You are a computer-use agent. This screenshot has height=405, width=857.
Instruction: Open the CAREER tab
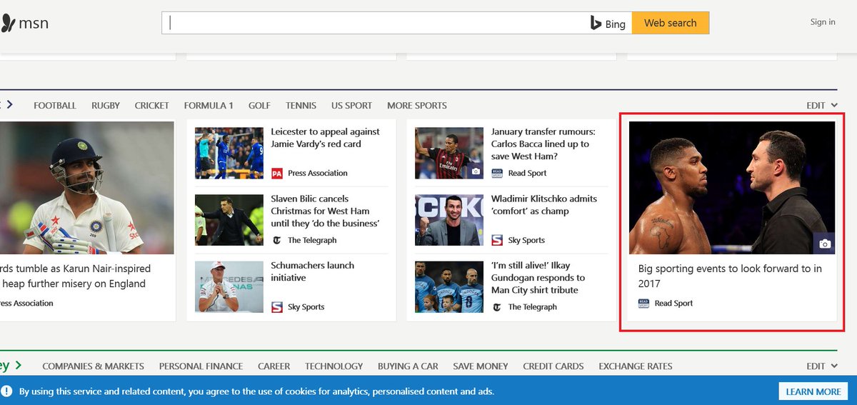tap(274, 366)
